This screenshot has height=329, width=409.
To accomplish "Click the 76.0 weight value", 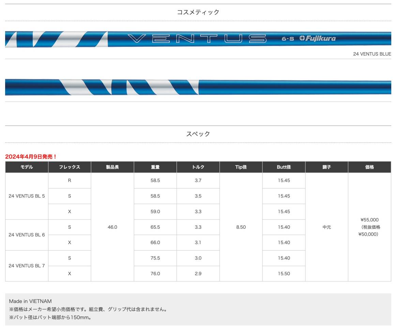I will pos(155,274).
